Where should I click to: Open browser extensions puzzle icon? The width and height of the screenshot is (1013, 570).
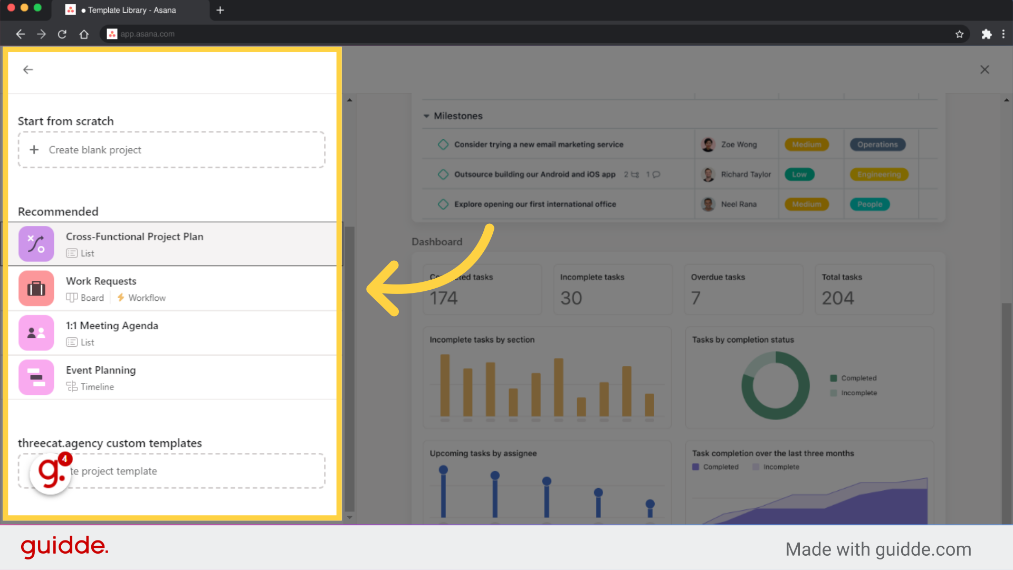tap(986, 34)
